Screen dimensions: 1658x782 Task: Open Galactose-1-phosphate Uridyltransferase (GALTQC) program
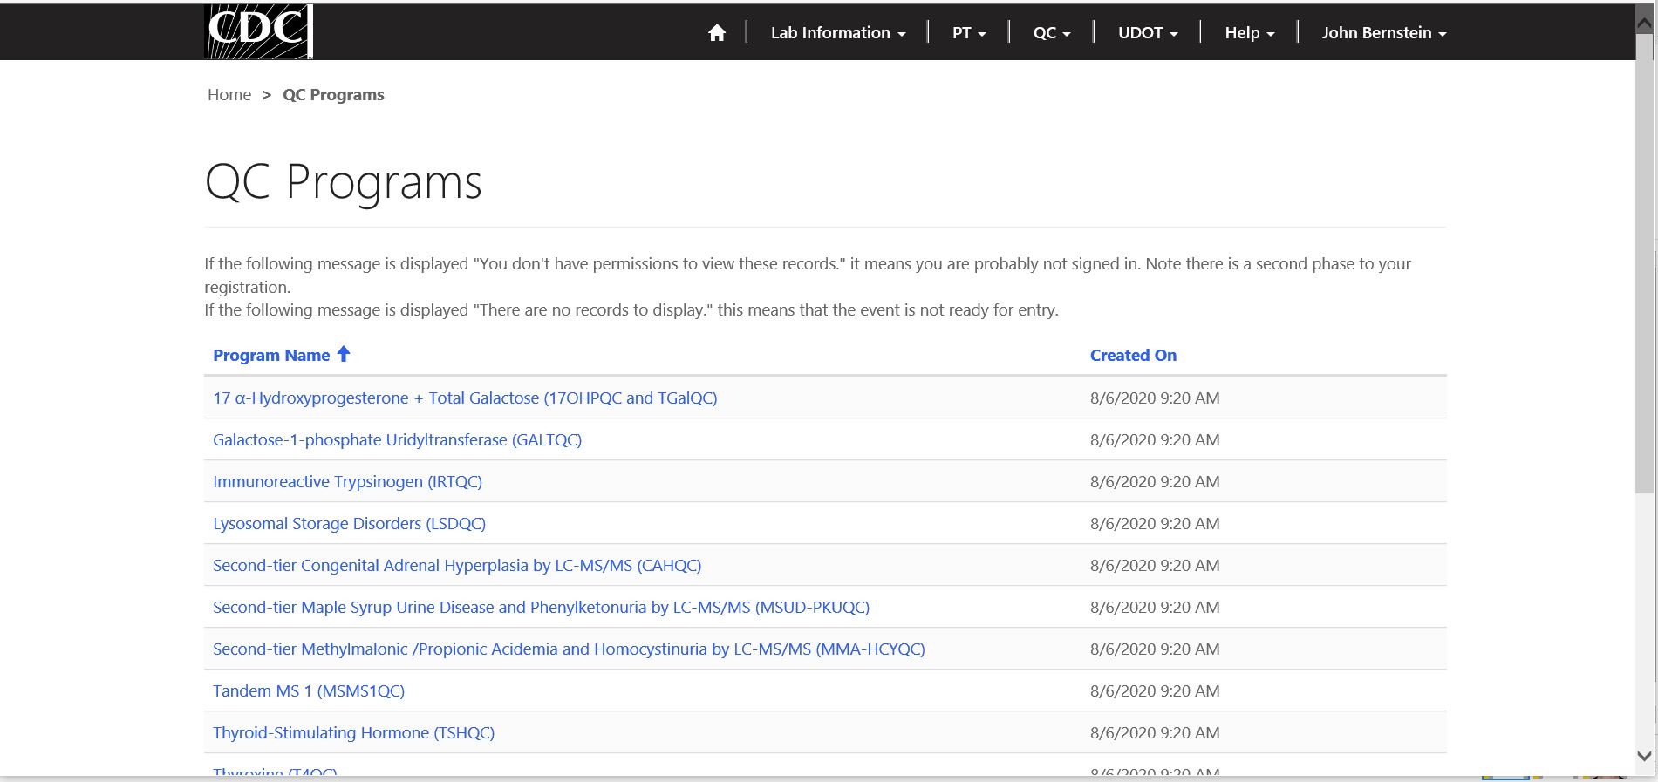click(x=397, y=440)
